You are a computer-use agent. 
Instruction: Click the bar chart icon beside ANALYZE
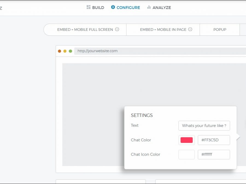[x=149, y=7]
